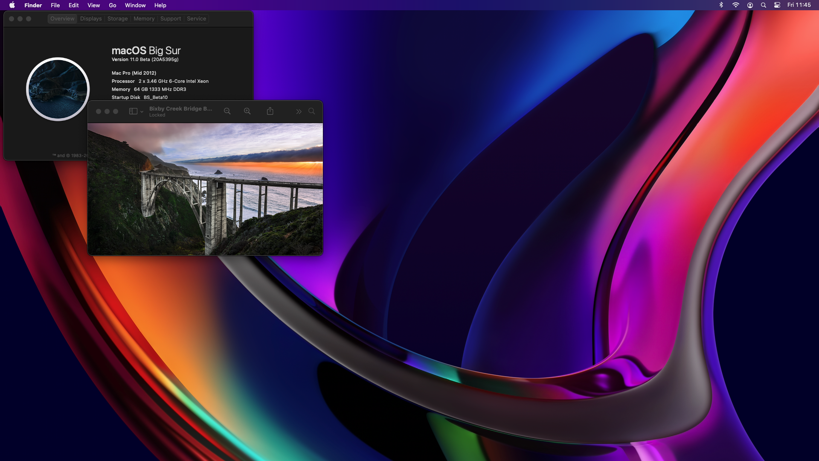This screenshot has width=819, height=461.
Task: Click the zoom out magnifier in Preview
Action: pyautogui.click(x=227, y=111)
